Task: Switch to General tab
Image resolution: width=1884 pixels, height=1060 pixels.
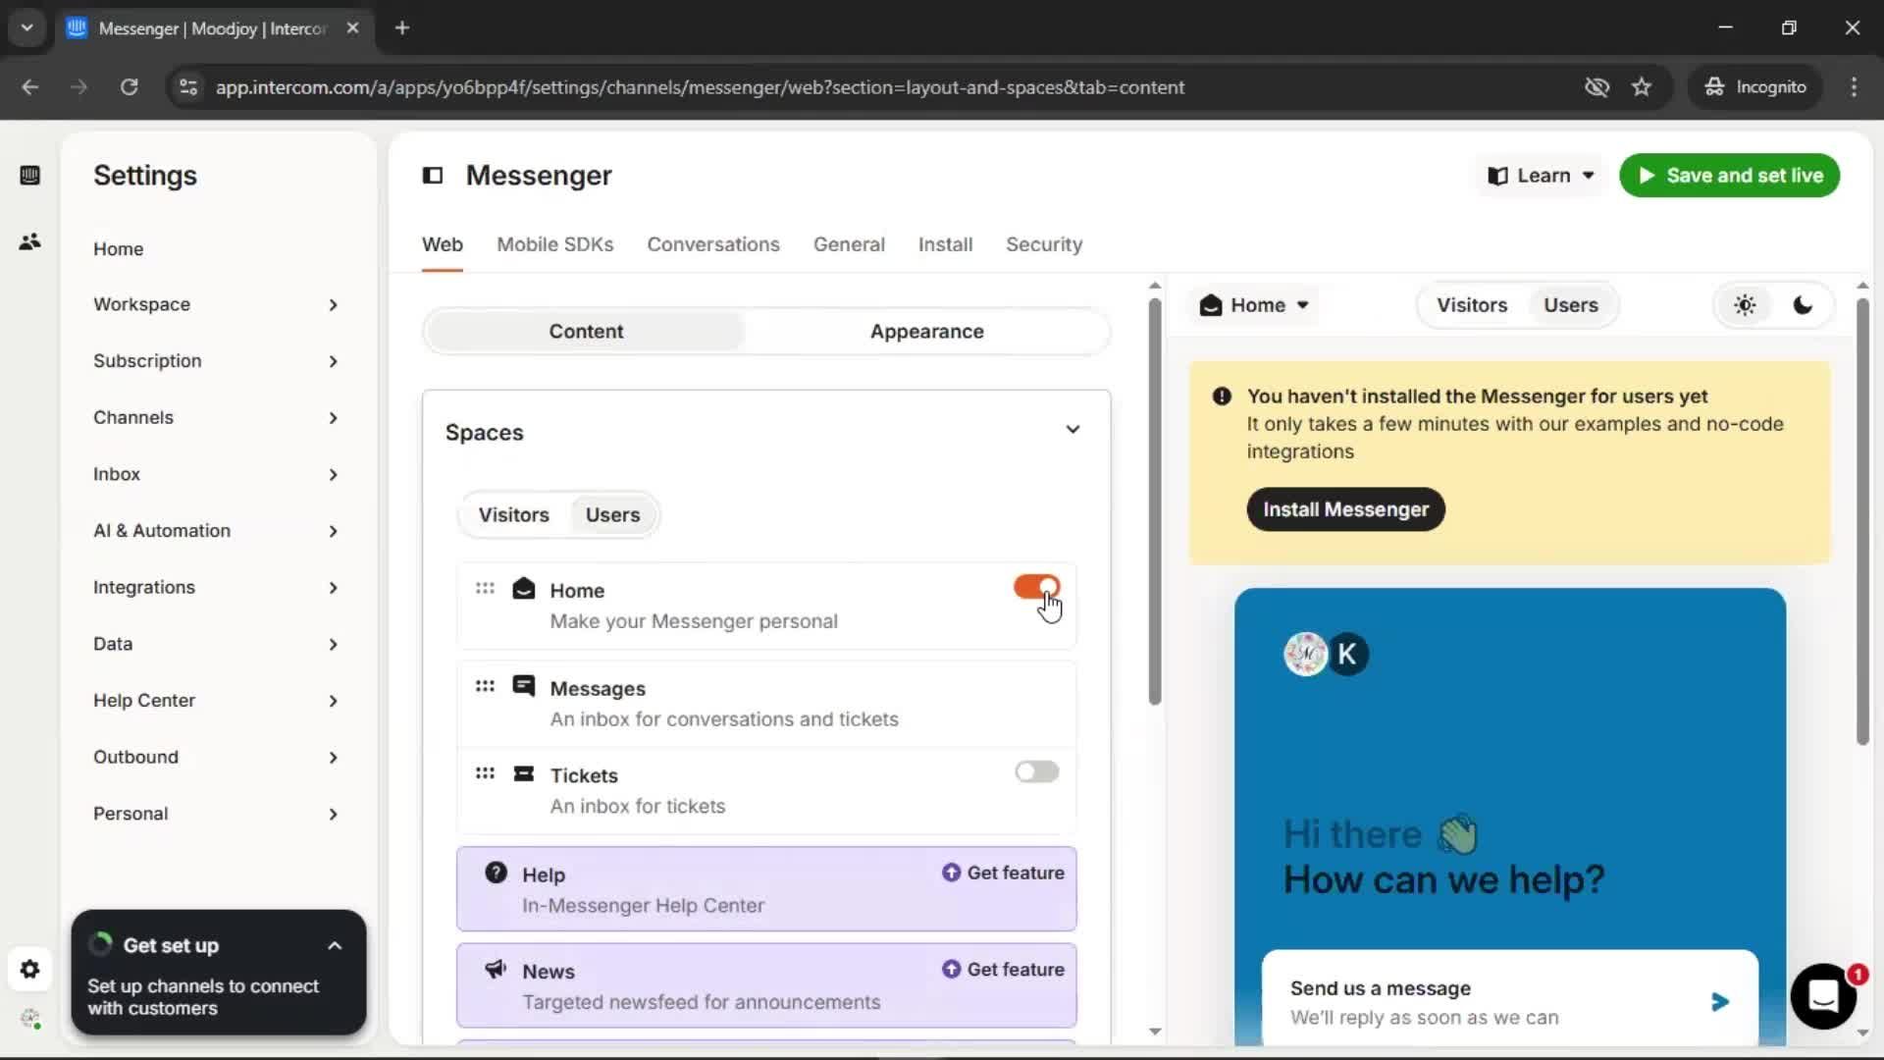Action: point(849,244)
